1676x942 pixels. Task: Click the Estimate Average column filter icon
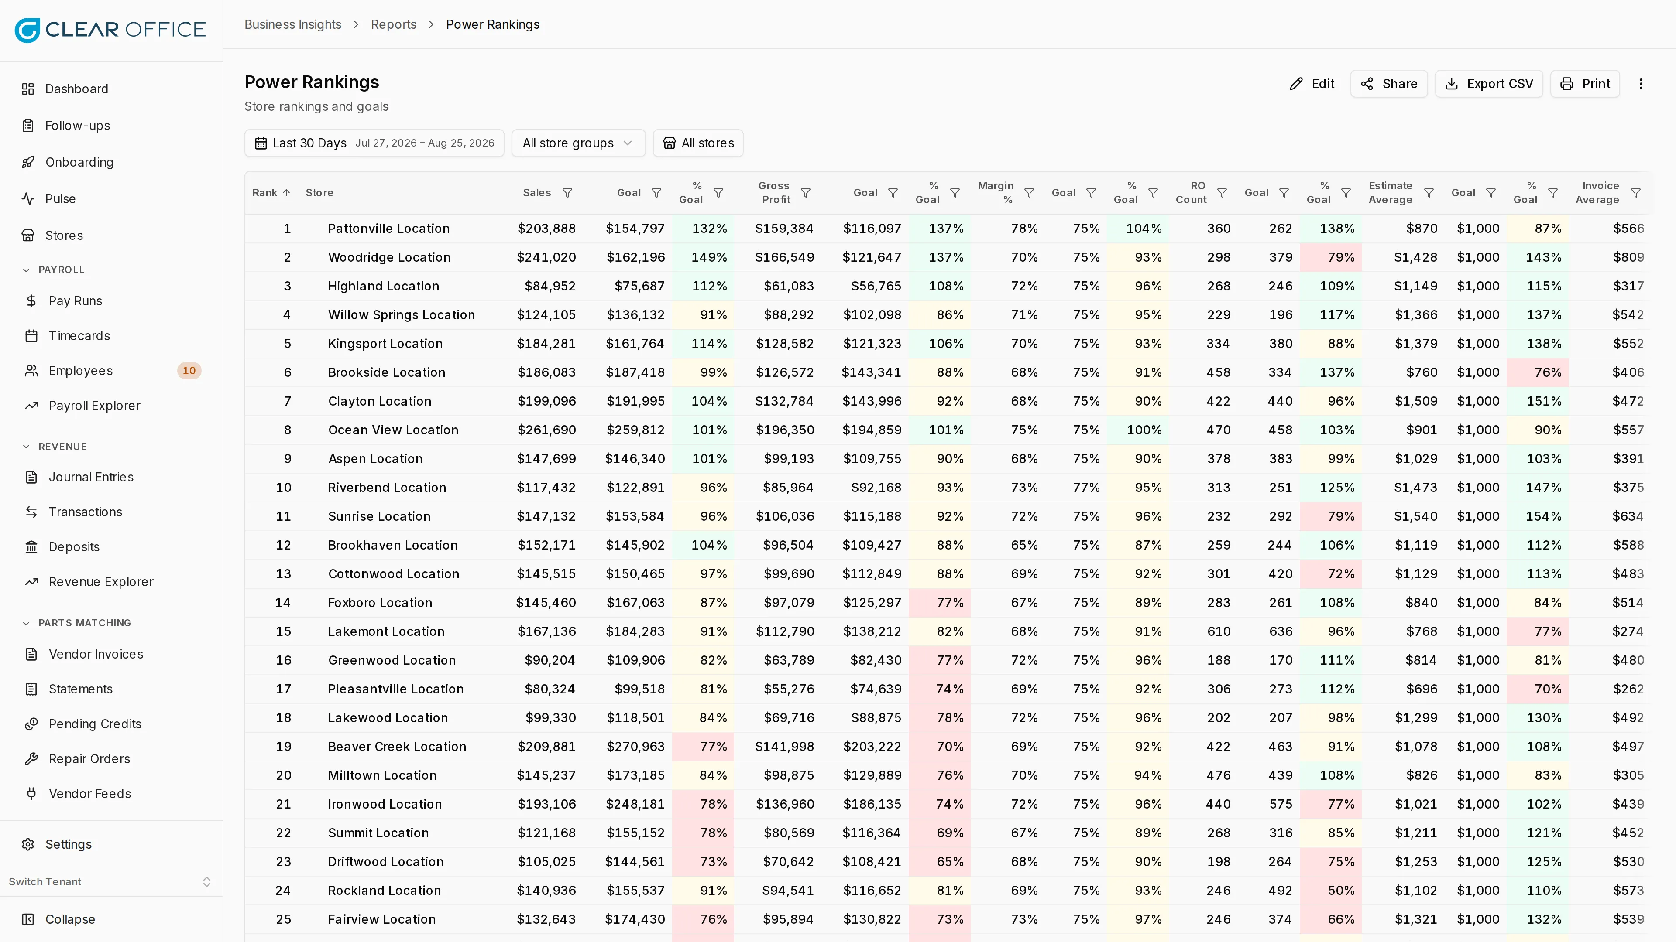click(x=1429, y=193)
